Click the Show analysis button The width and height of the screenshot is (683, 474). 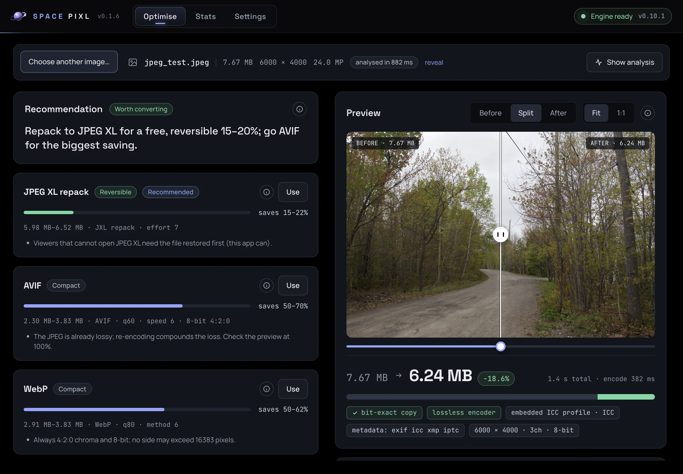pos(625,62)
